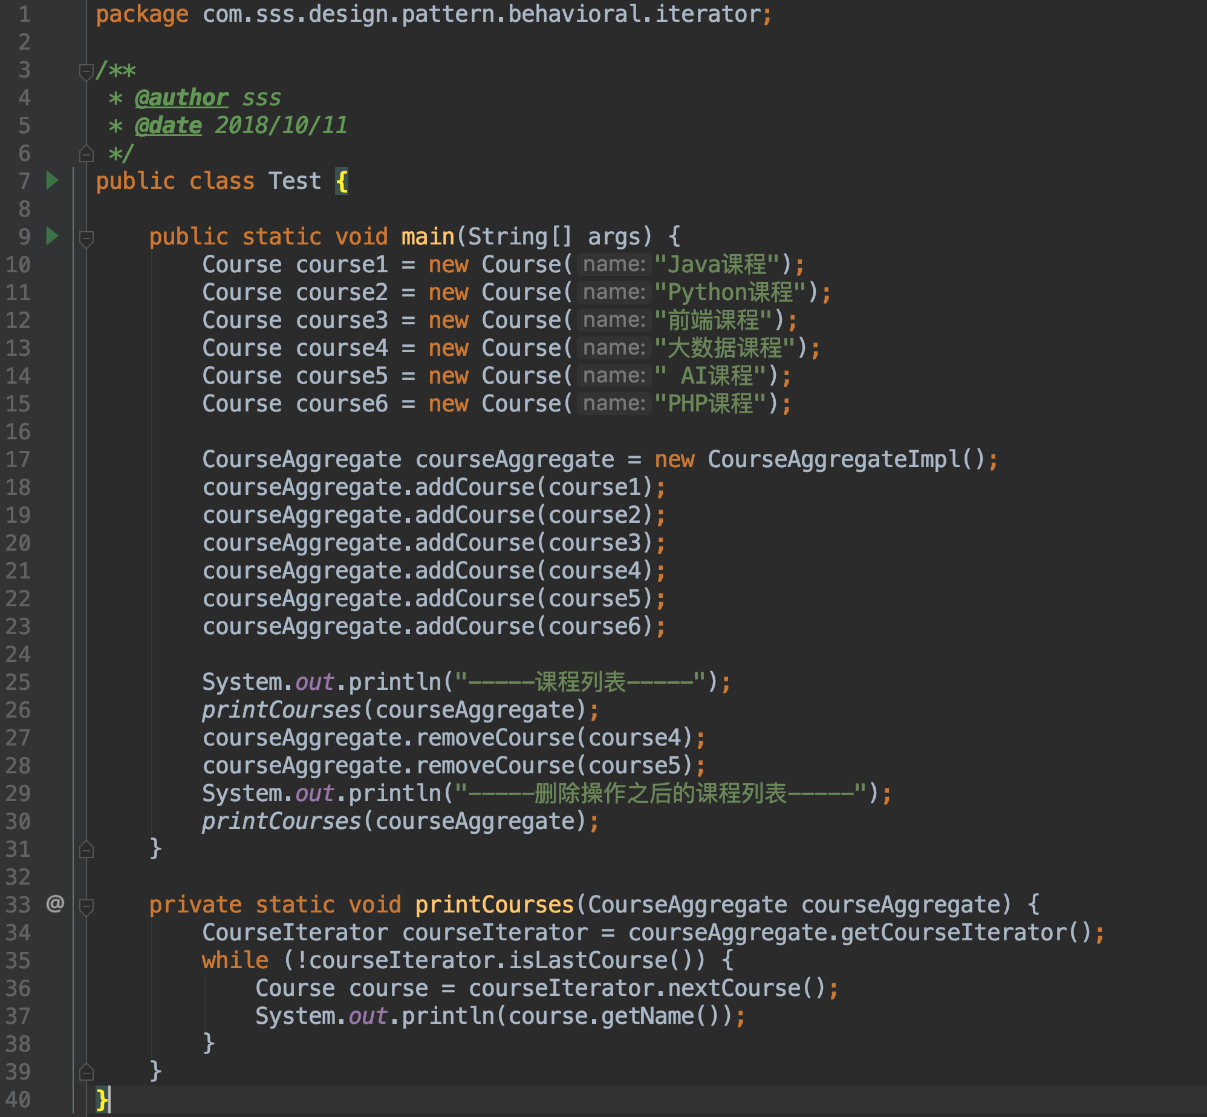Click fold end marker at comment close
Image resolution: width=1207 pixels, height=1117 pixels.
pos(86,154)
